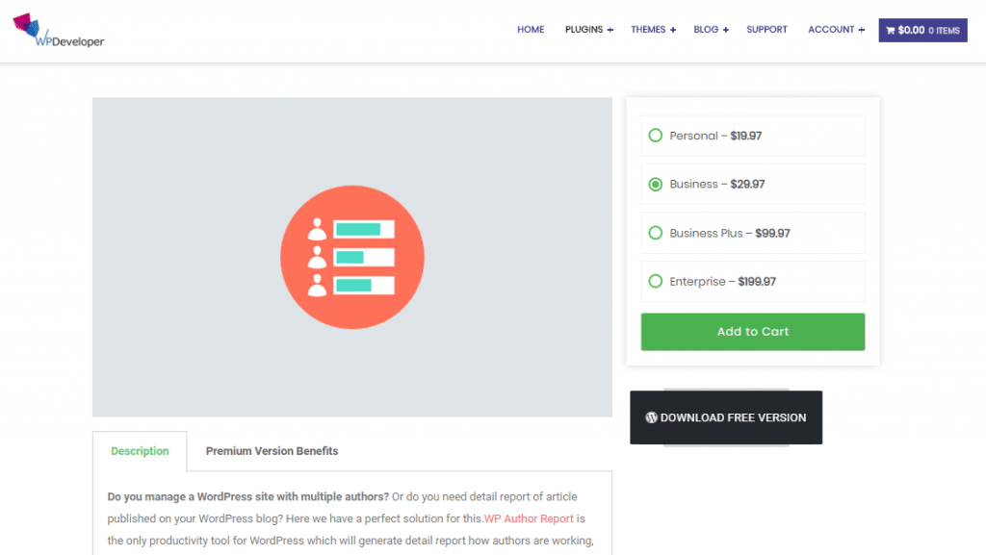Click the $0.00 0 items cart total
The height and width of the screenshot is (555, 986).
click(928, 31)
